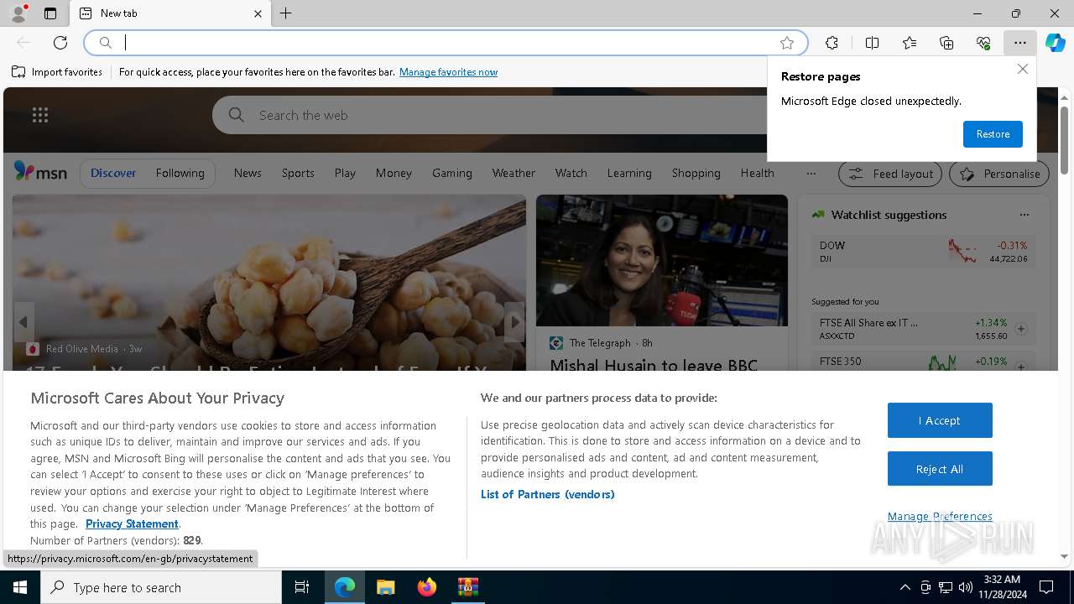
Task: Open the Windows Start menu
Action: pos(20,587)
